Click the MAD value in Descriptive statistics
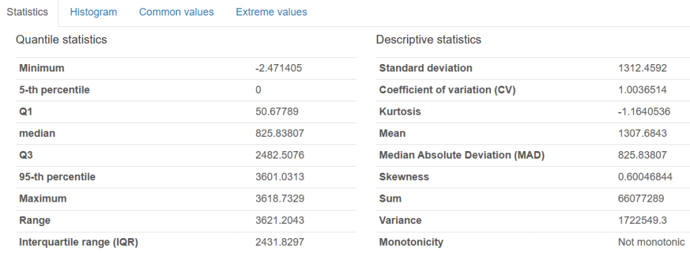Image resolution: width=690 pixels, height=253 pixels. click(x=643, y=155)
